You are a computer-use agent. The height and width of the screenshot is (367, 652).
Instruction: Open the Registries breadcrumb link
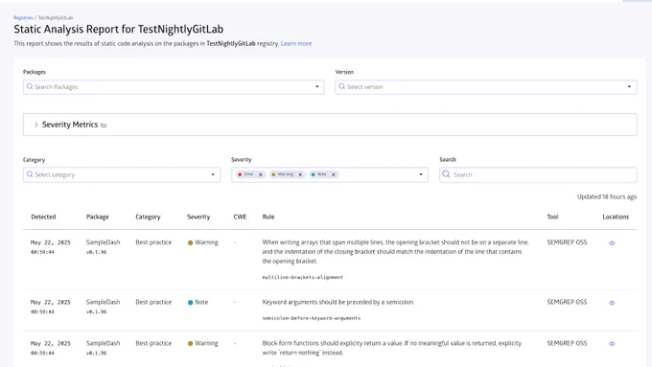click(x=23, y=18)
